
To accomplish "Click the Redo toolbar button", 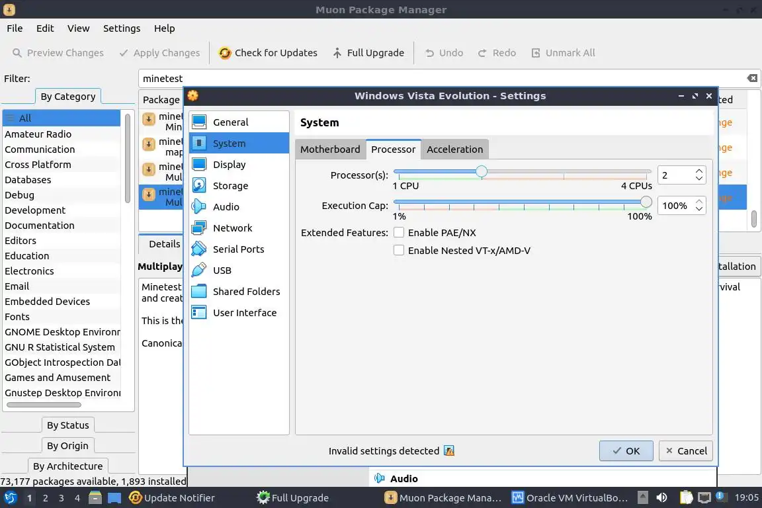I will (497, 52).
